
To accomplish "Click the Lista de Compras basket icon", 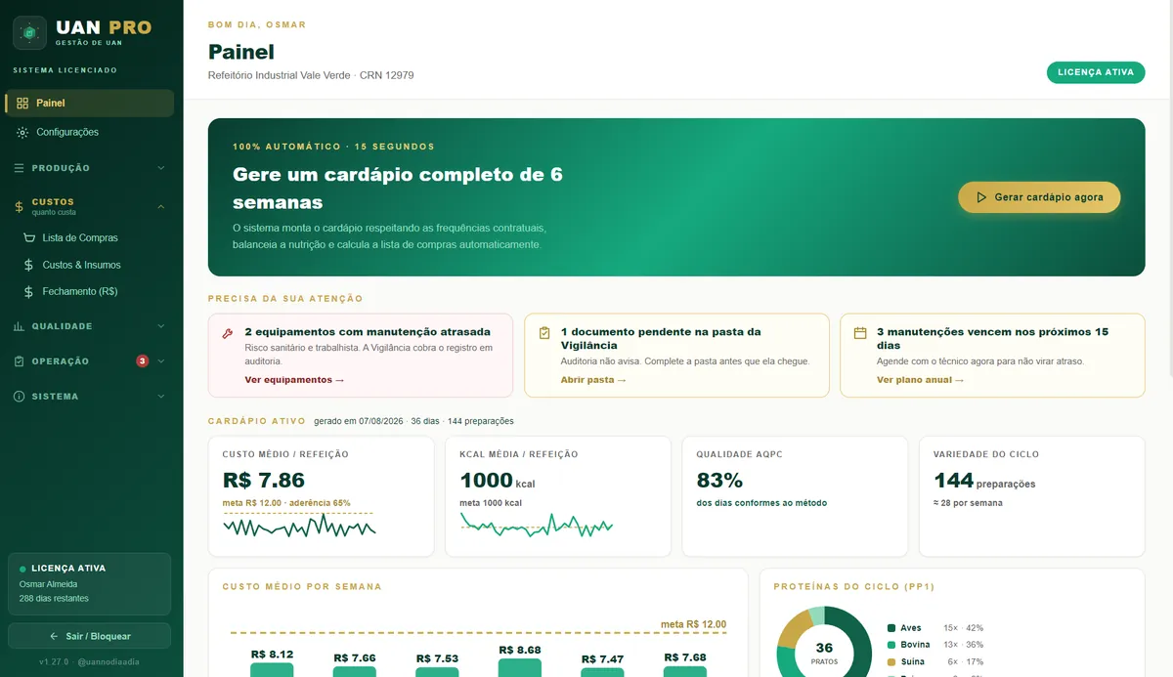I will point(29,238).
